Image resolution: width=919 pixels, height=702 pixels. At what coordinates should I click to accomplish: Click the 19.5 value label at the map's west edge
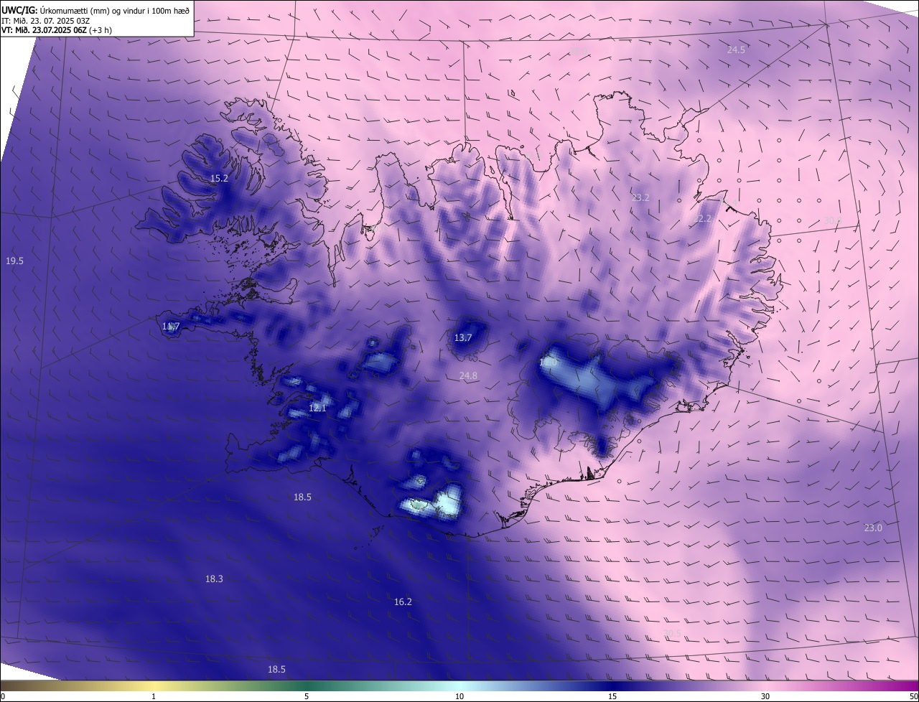14,261
